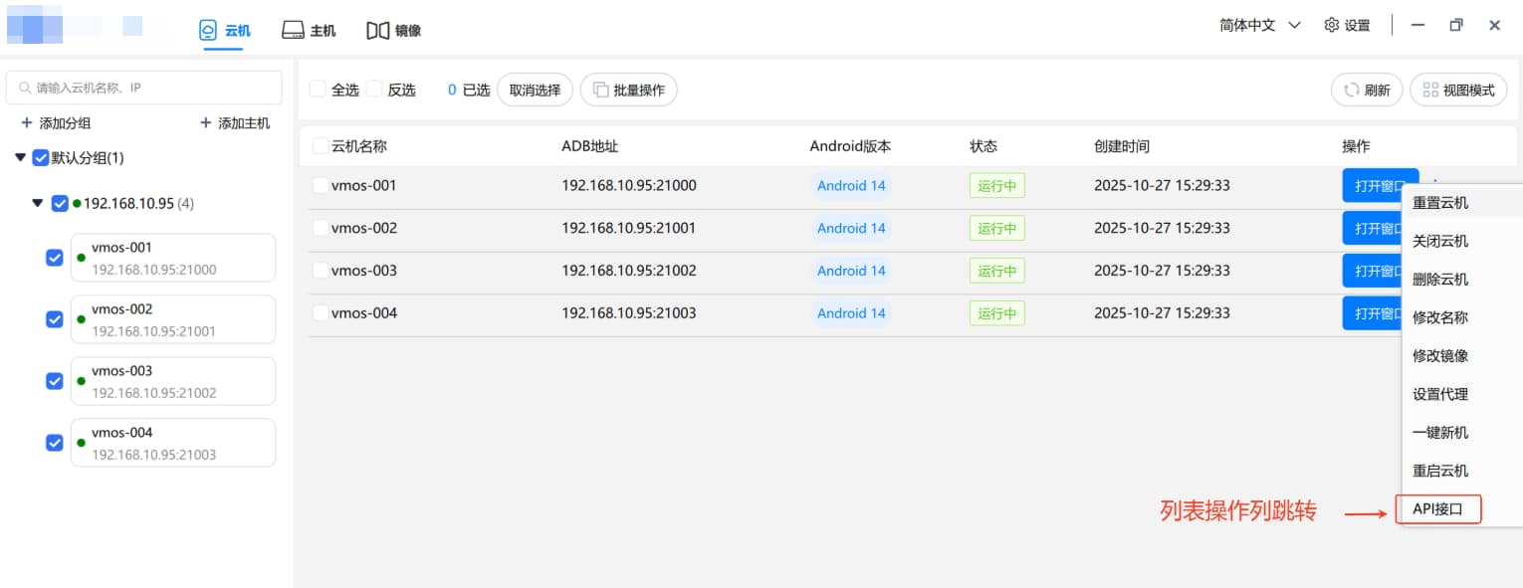This screenshot has height=588, width=1523.
Task: Open the 镜像 image management section
Action: click(x=393, y=29)
